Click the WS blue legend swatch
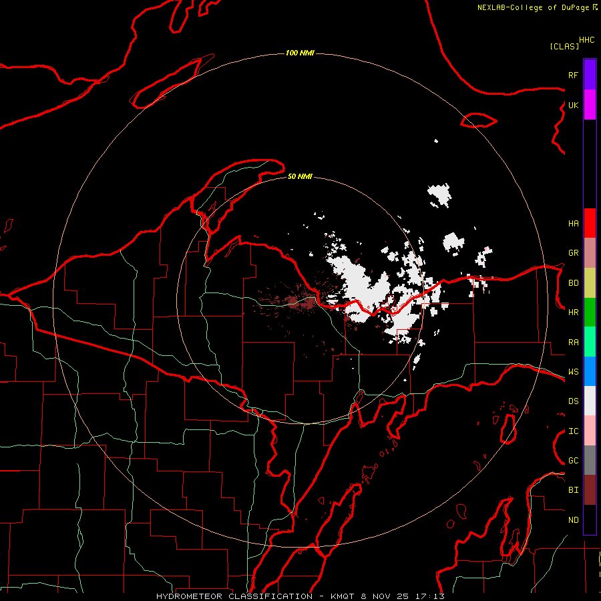Viewport: 601px width, 601px height. pyautogui.click(x=590, y=371)
